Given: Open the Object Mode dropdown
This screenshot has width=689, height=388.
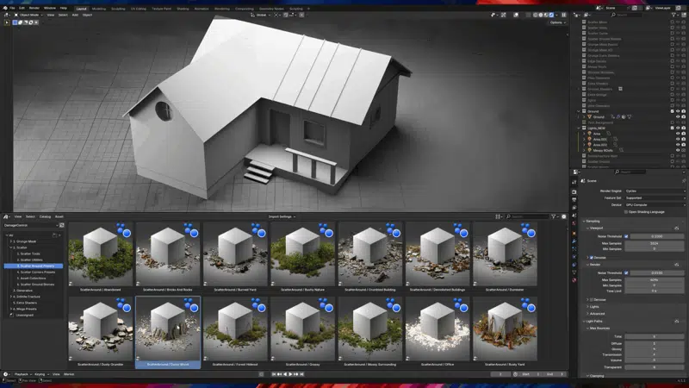Looking at the screenshot, I should pos(28,15).
